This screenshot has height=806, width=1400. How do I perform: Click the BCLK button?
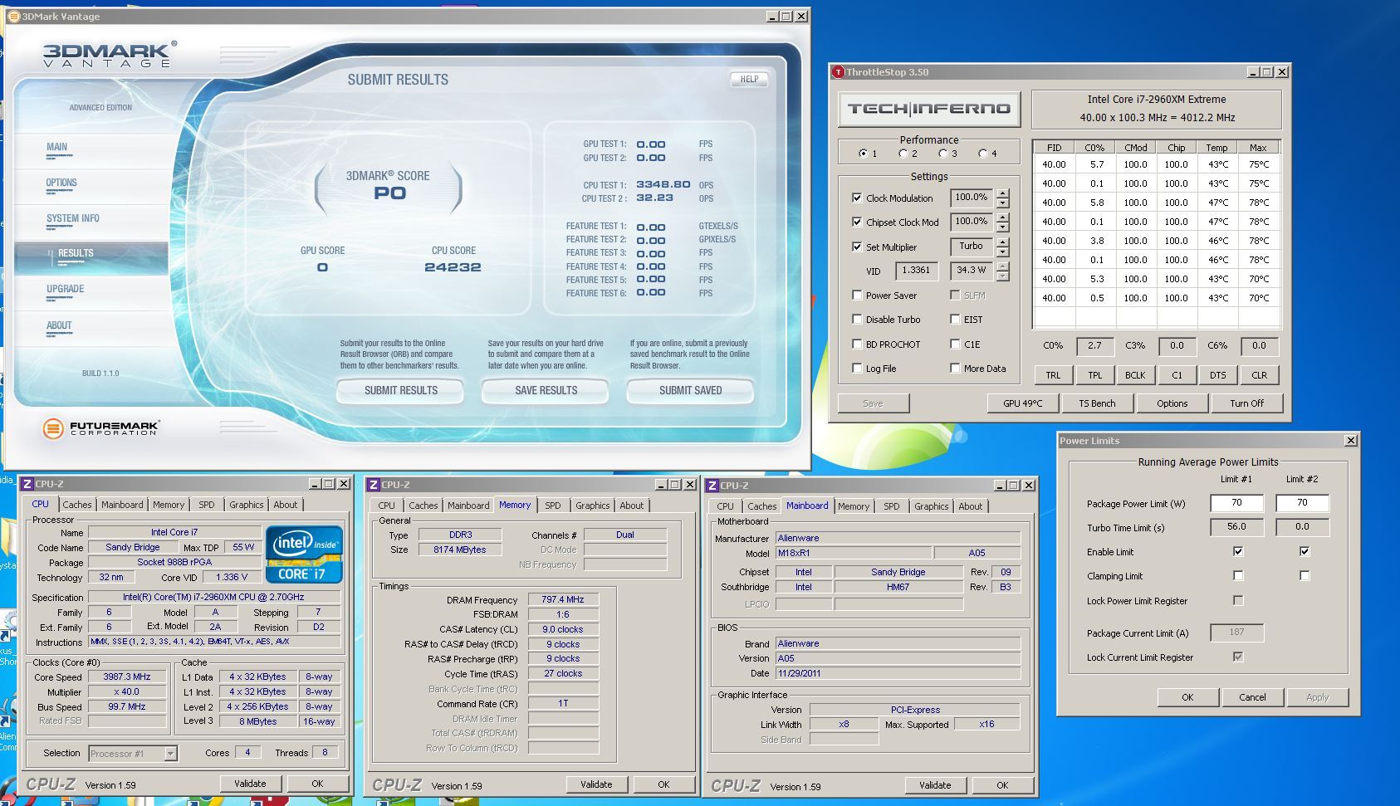1135,375
